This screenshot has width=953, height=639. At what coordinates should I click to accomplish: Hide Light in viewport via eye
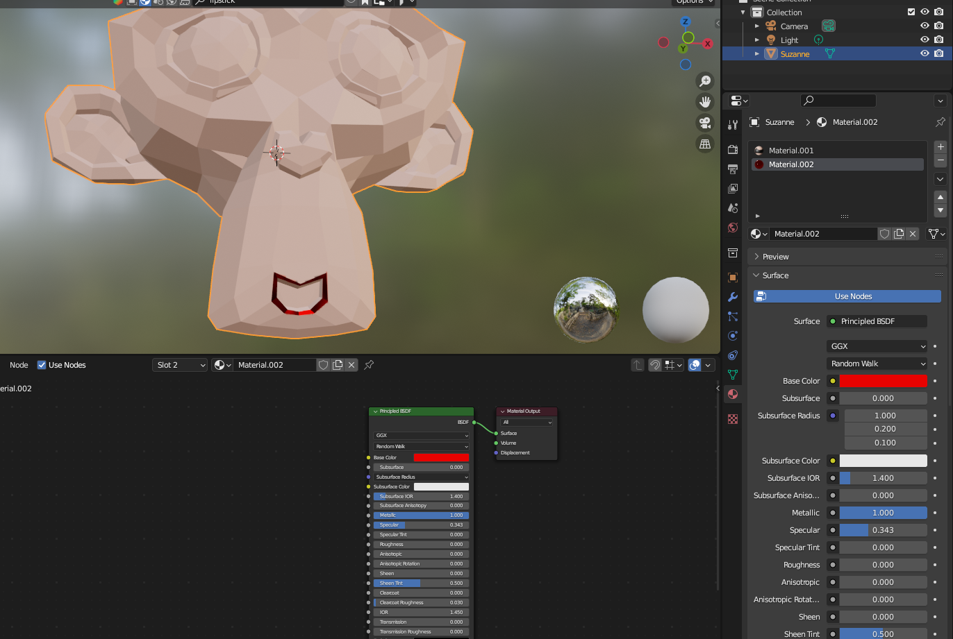(925, 40)
